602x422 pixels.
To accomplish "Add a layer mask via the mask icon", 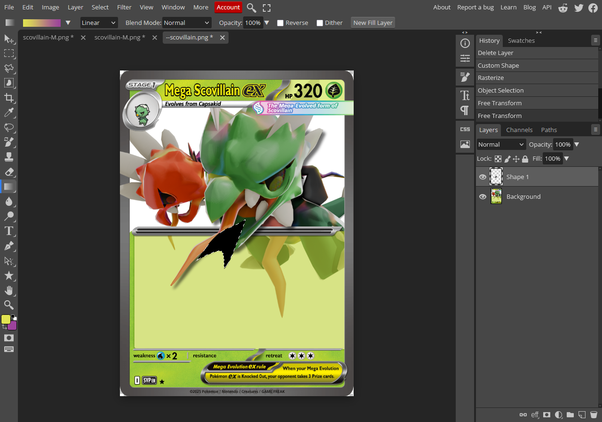I will [x=547, y=415].
